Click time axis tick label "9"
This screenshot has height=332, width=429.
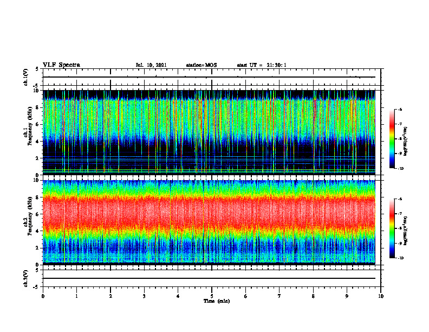point(347,296)
